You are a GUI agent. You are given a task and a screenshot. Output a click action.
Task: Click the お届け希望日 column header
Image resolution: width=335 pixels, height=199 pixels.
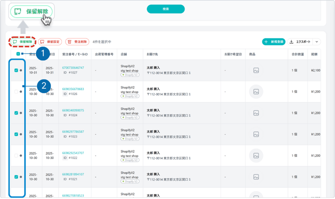coord(233,54)
